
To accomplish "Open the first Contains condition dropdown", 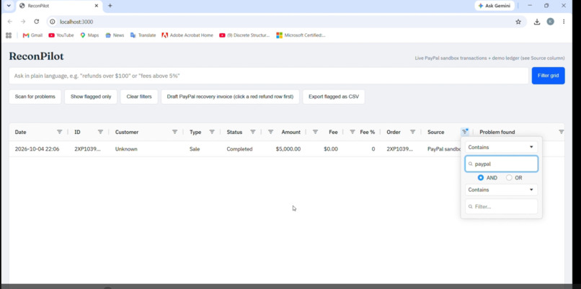I will (x=501, y=147).
